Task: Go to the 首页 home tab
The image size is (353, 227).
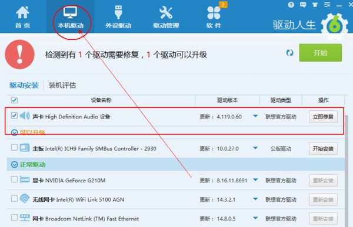Action: click(22, 17)
